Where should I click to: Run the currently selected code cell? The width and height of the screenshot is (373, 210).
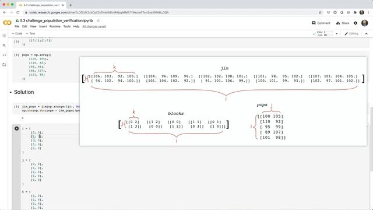tap(16, 128)
